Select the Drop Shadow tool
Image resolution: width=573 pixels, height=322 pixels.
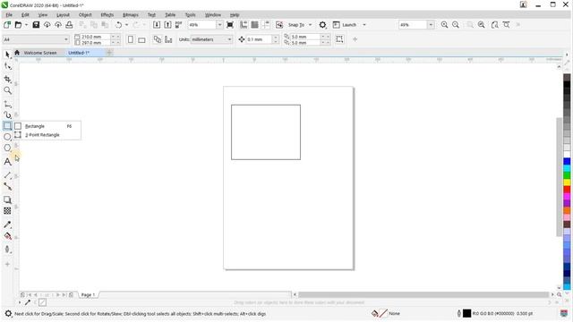[x=7, y=199]
